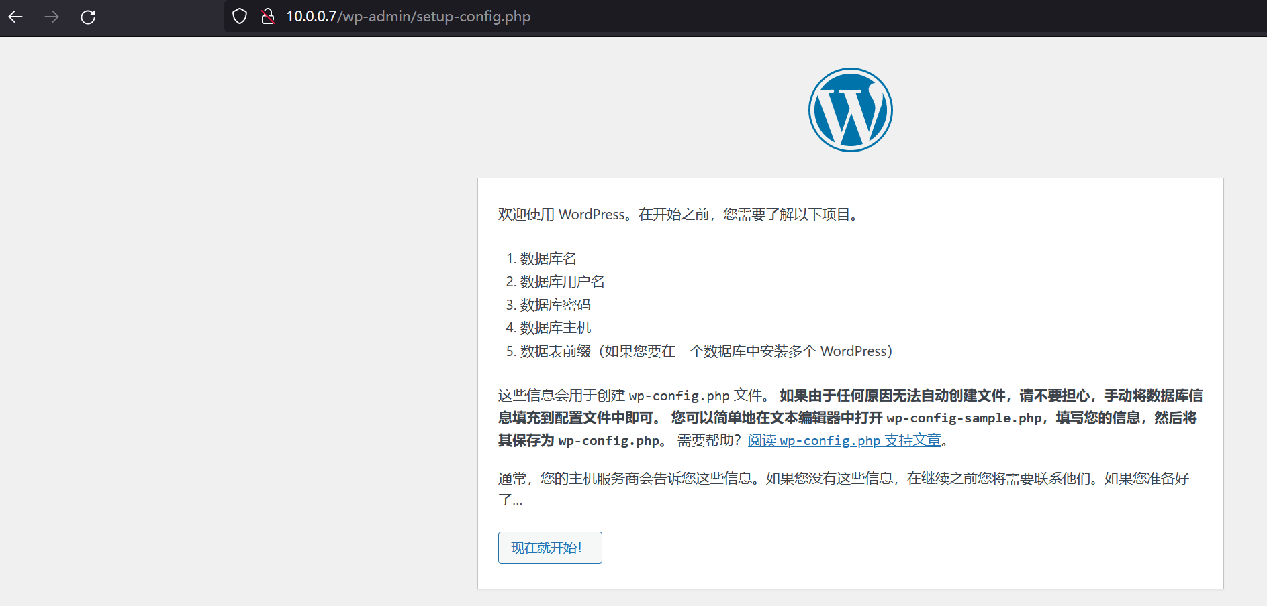Reload the page with the refresh icon
Viewport: 1267px width, 606px height.
88,17
